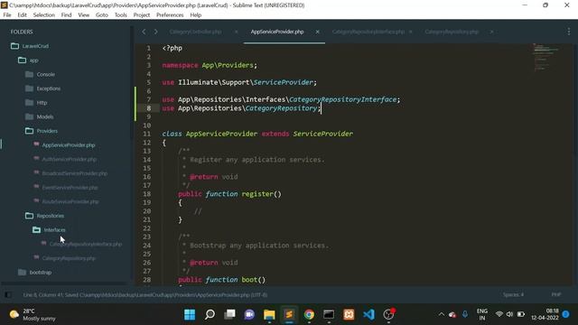Open tab options three-dot menu

(568, 32)
